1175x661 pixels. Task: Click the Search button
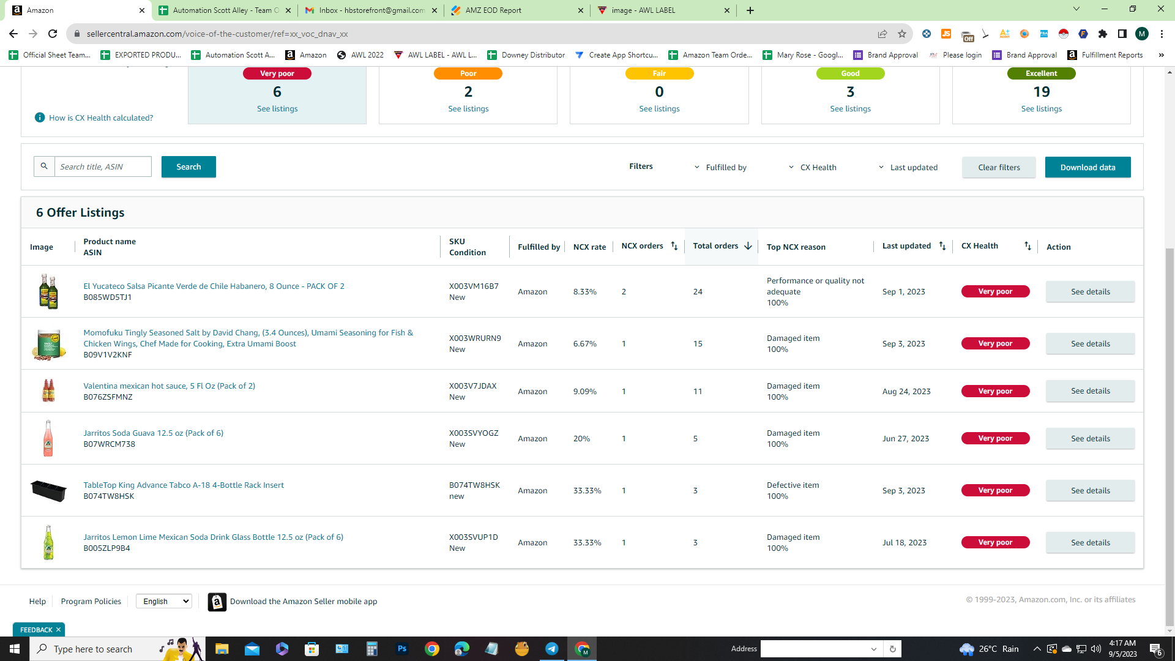[188, 166]
